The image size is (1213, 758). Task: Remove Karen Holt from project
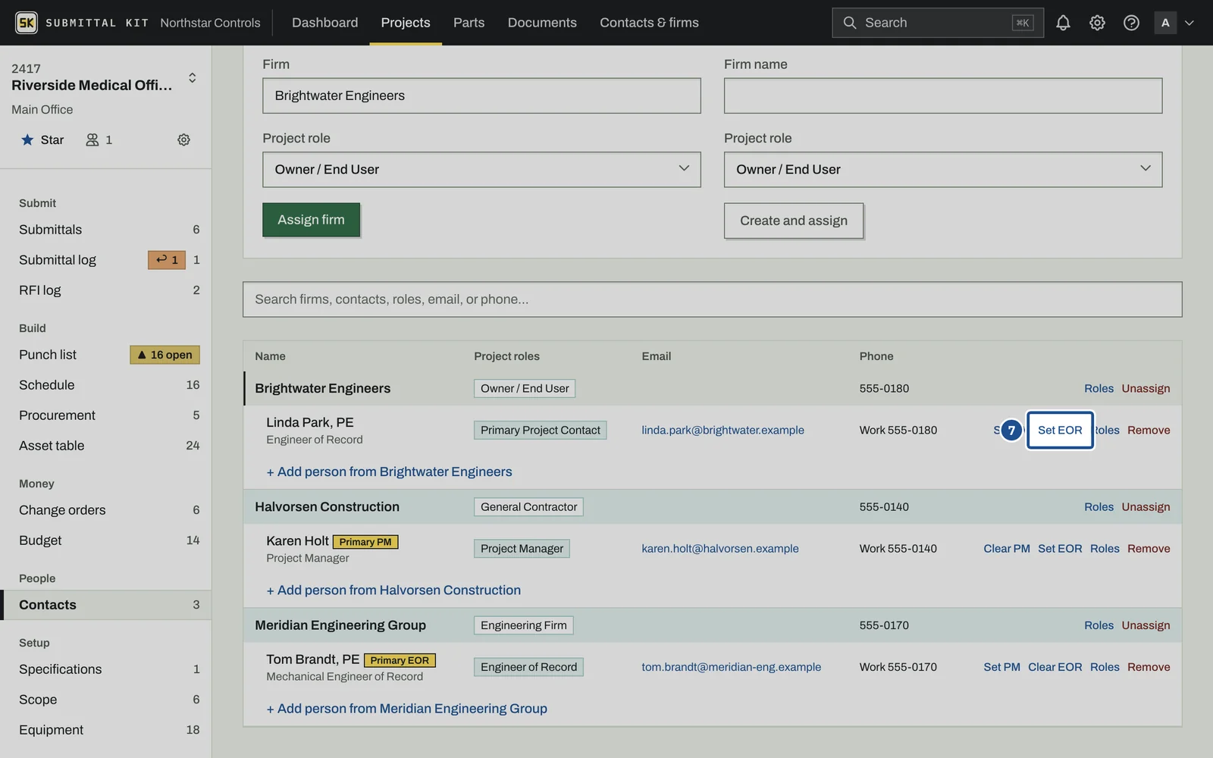click(1149, 549)
